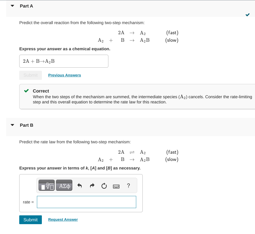
Task: Click the Part A section header
Action: 26,6
